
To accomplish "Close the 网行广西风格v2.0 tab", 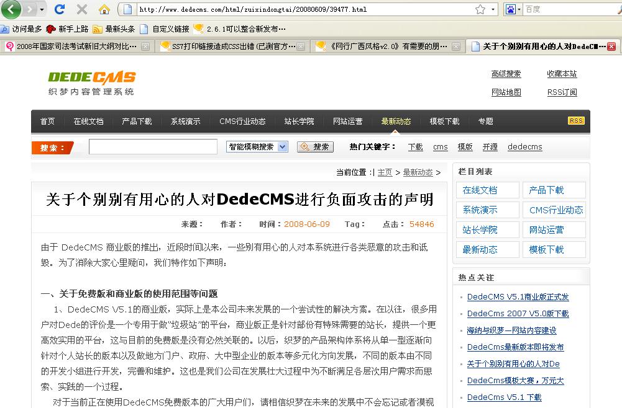I will click(x=456, y=47).
